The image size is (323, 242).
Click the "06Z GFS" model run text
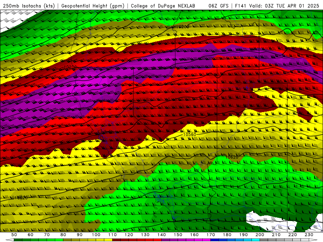(218, 6)
